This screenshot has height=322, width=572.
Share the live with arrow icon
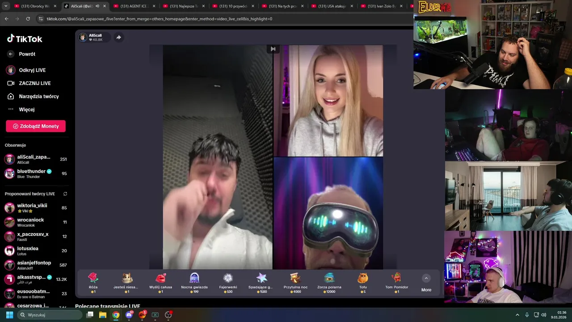[x=118, y=37]
